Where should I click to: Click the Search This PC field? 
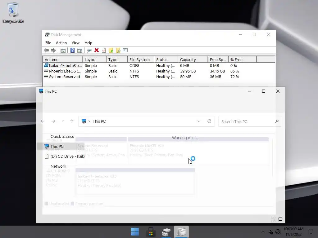[x=250, y=121]
